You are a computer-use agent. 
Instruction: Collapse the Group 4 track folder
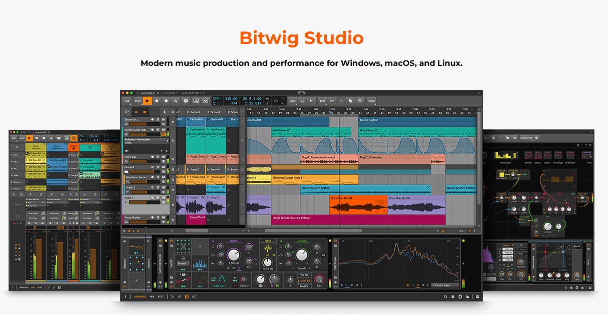(126, 172)
